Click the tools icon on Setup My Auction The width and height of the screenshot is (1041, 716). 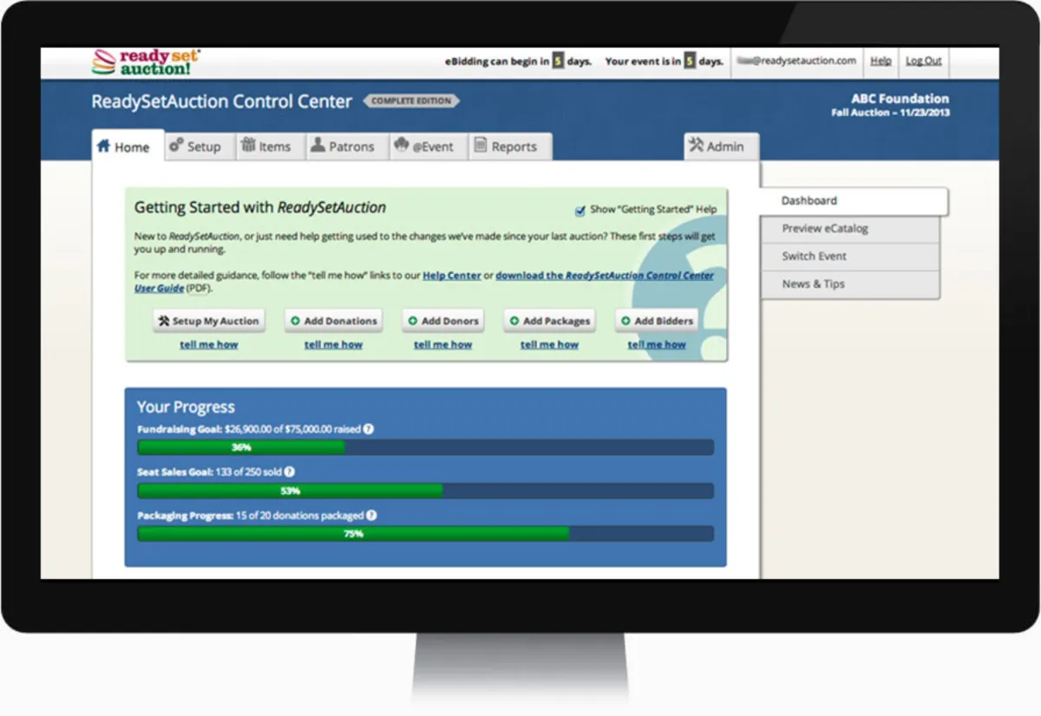click(x=164, y=321)
